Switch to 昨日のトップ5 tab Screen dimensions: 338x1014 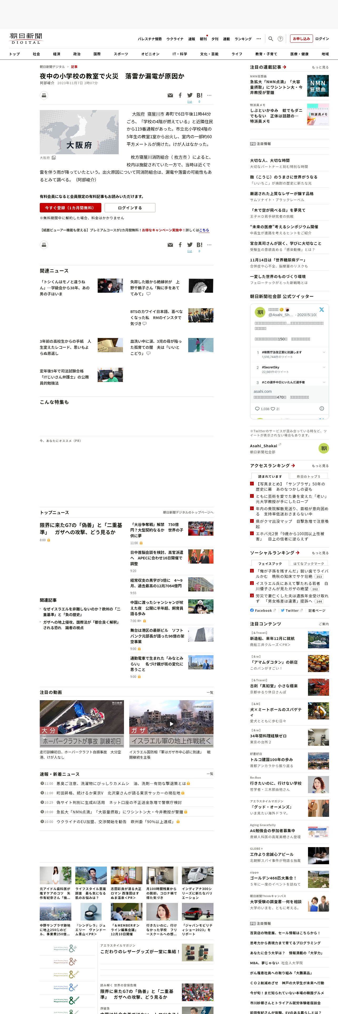pos(309,476)
